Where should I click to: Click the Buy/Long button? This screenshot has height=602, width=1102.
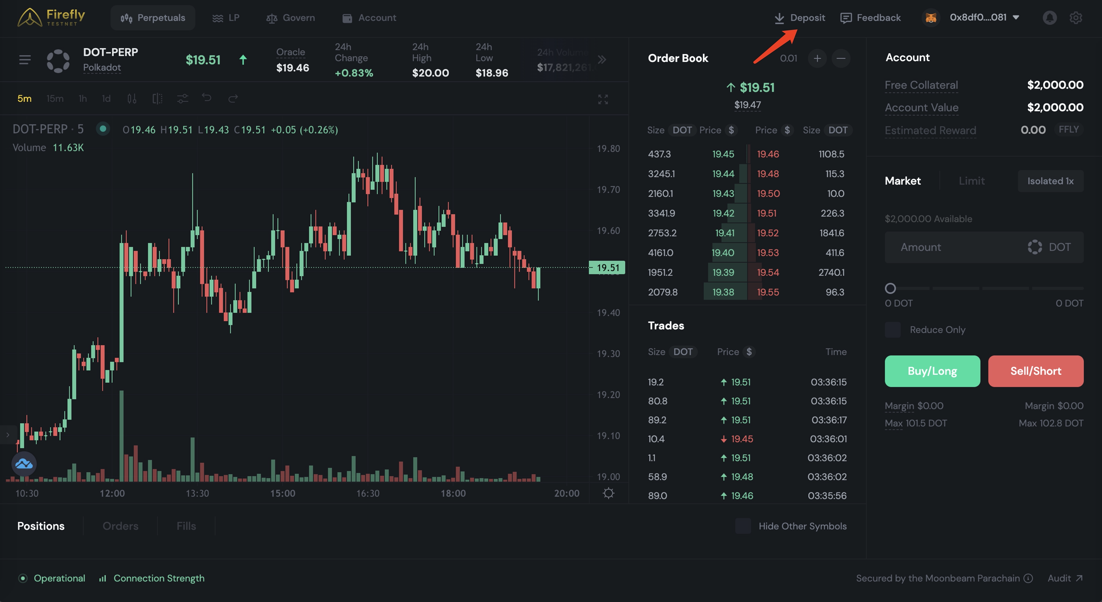(x=932, y=371)
